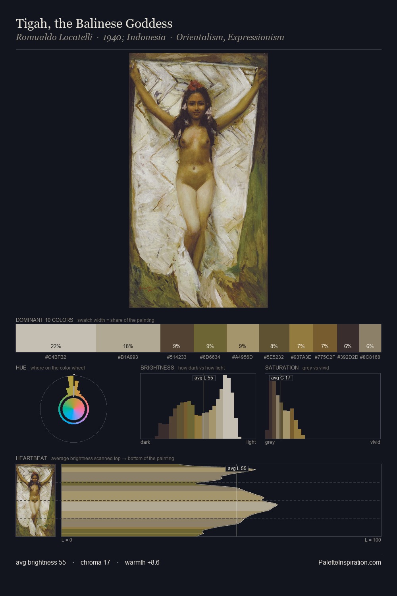Click the warmth +8.6 footer text
The image size is (397, 596).
click(x=142, y=562)
